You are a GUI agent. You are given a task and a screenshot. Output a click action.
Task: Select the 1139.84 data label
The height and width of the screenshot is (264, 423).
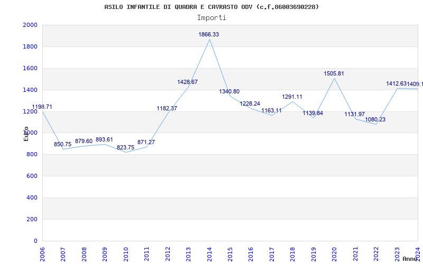313,113
